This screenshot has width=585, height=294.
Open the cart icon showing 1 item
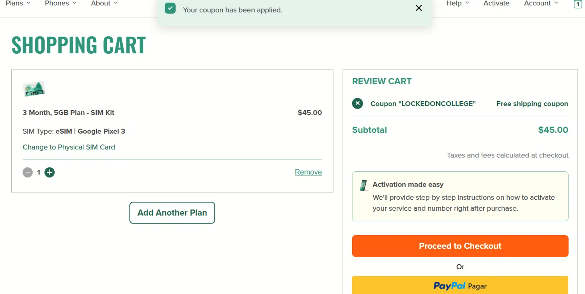578,4
